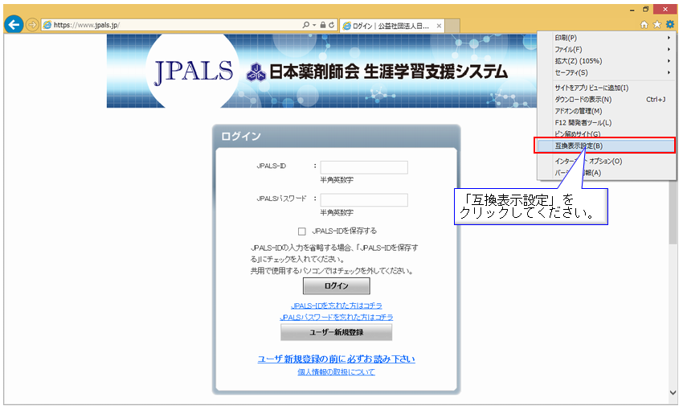Click the Favorites star icon
Viewport: 683px width, 406px height.
pyautogui.click(x=656, y=25)
